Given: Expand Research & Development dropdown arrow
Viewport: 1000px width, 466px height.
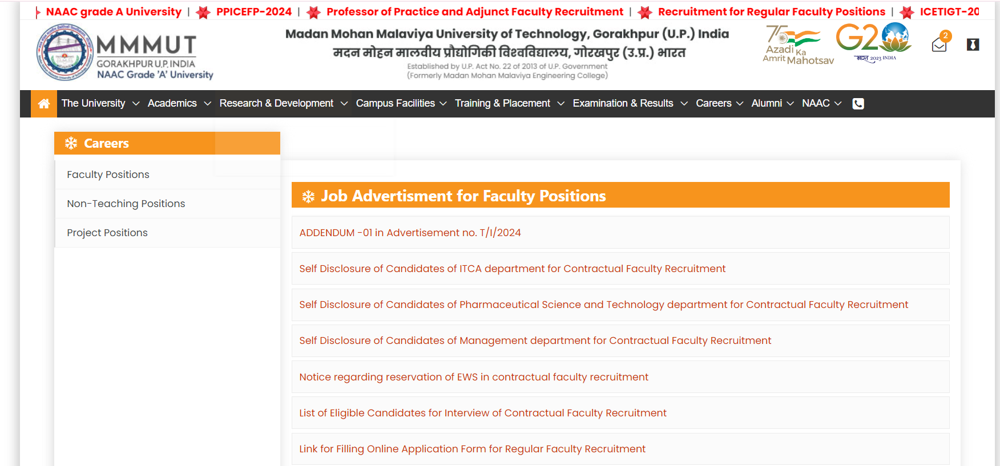Looking at the screenshot, I should coord(344,104).
